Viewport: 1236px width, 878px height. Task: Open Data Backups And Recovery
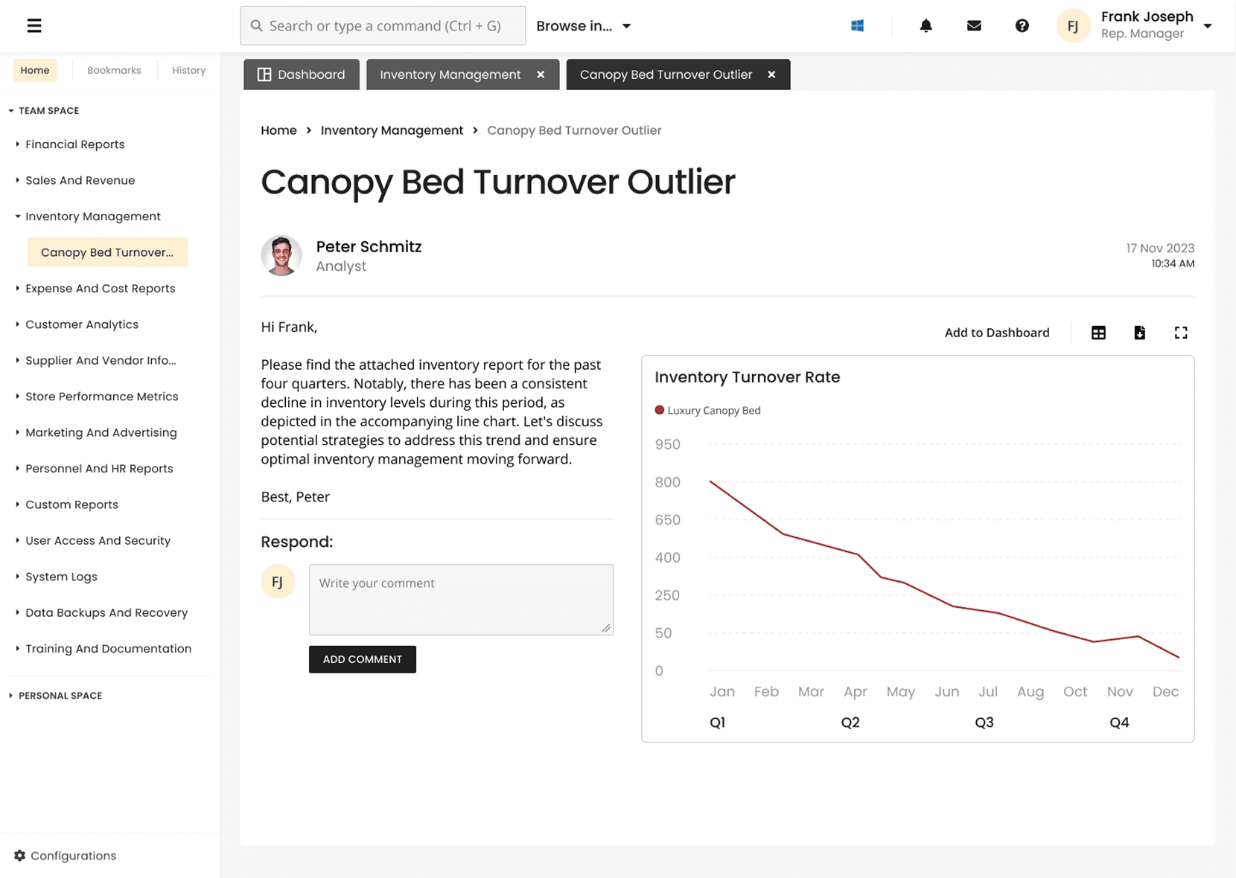pyautogui.click(x=106, y=613)
